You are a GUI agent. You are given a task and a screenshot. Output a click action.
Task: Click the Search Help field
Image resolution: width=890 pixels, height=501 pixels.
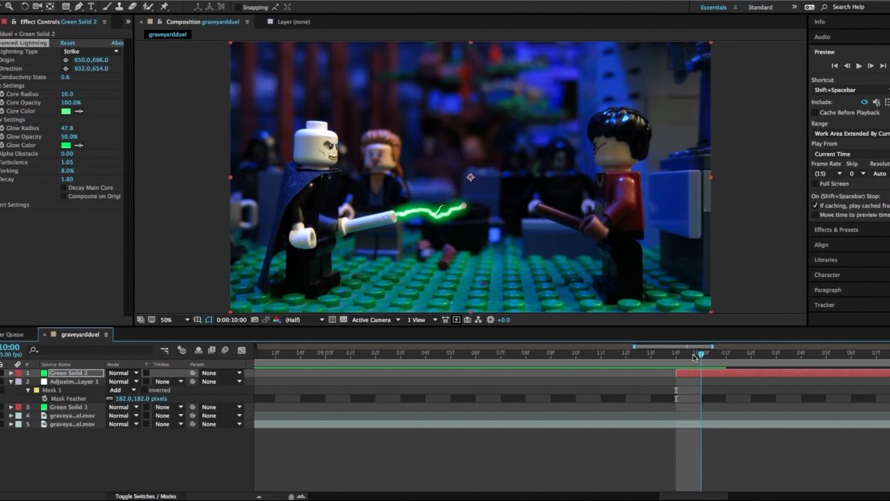tap(848, 7)
